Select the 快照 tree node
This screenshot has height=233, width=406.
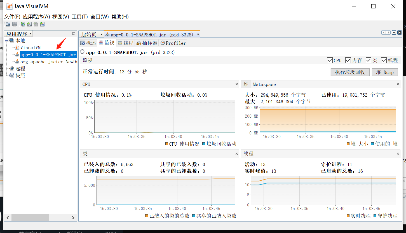point(20,75)
